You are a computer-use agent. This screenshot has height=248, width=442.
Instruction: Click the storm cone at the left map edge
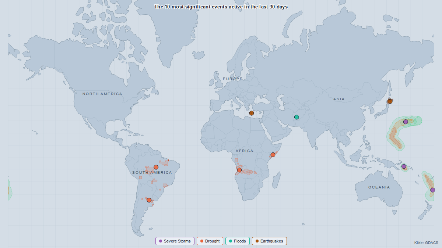9,190
